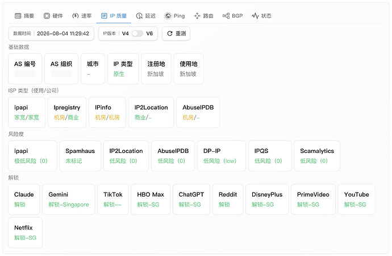Click the status pulse icon

coord(255,16)
